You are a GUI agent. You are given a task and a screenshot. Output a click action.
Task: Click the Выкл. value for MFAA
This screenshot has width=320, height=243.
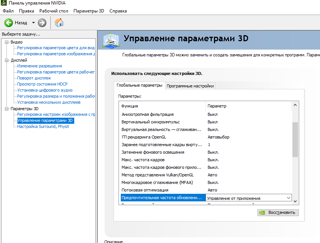(213, 182)
